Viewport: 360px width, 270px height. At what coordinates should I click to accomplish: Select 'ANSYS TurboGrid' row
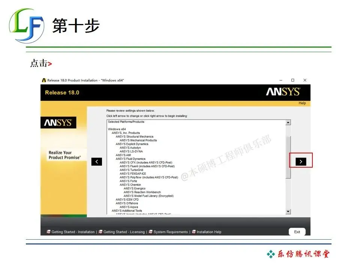pos(131,170)
